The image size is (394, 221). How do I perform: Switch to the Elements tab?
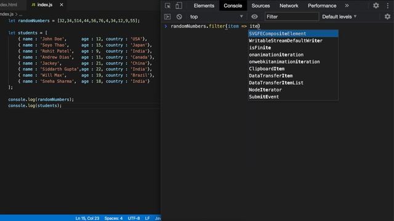(204, 6)
